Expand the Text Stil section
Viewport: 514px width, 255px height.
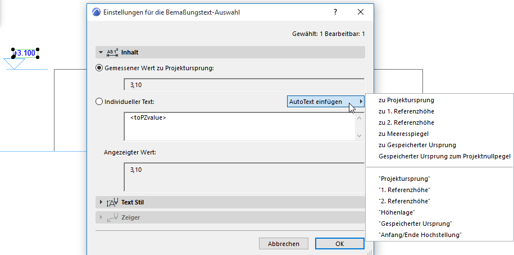101,202
